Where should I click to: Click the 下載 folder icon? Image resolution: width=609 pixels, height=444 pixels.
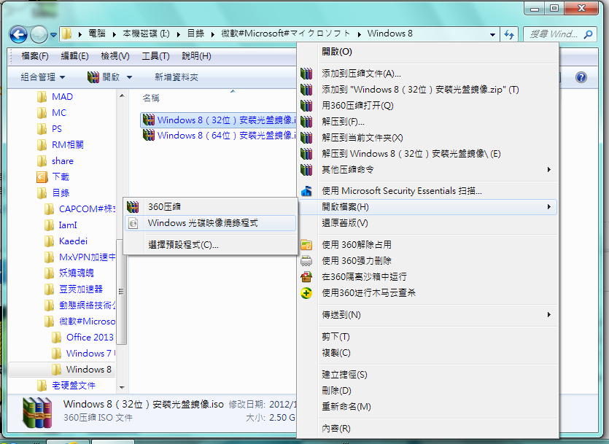tap(42, 177)
